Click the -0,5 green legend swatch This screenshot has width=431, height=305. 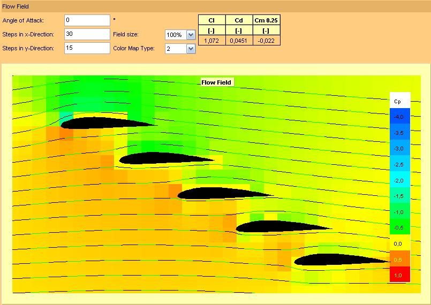pos(400,227)
